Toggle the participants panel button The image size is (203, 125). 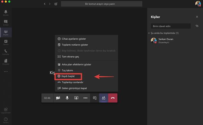pyautogui.click(x=104, y=98)
